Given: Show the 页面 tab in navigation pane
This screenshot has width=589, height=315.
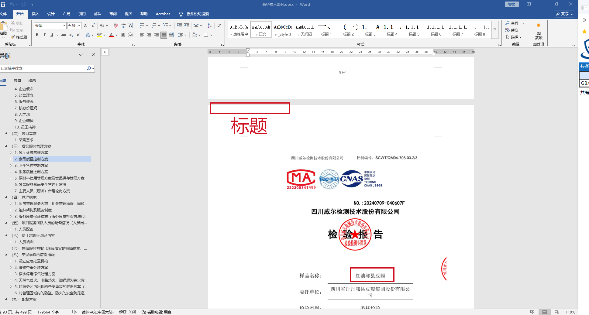Looking at the screenshot, I should coord(17,80).
